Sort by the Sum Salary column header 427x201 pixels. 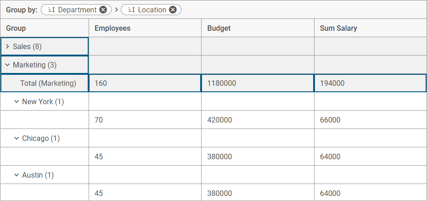click(x=371, y=28)
